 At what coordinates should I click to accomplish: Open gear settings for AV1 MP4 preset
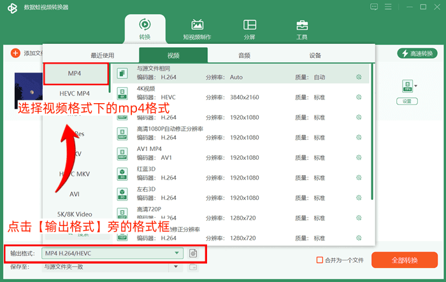pyautogui.click(x=359, y=157)
